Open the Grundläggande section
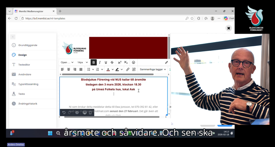275x147 pixels. click(28, 45)
